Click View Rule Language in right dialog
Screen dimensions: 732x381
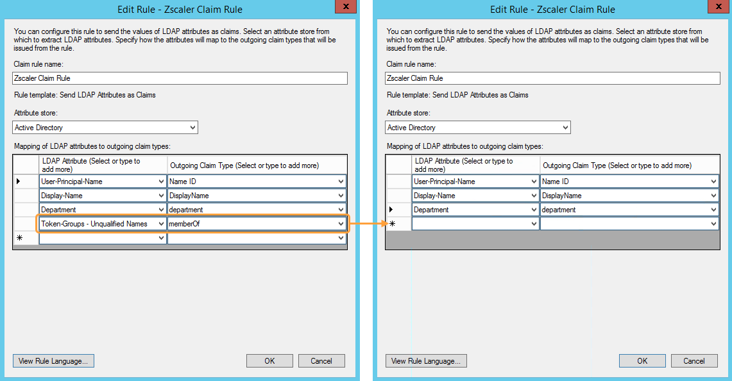coord(426,360)
